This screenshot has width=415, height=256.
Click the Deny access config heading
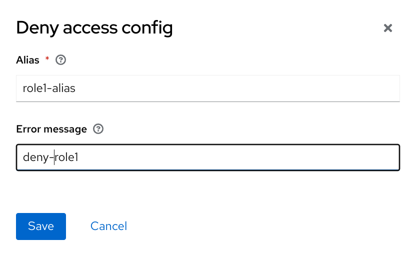[x=94, y=27]
